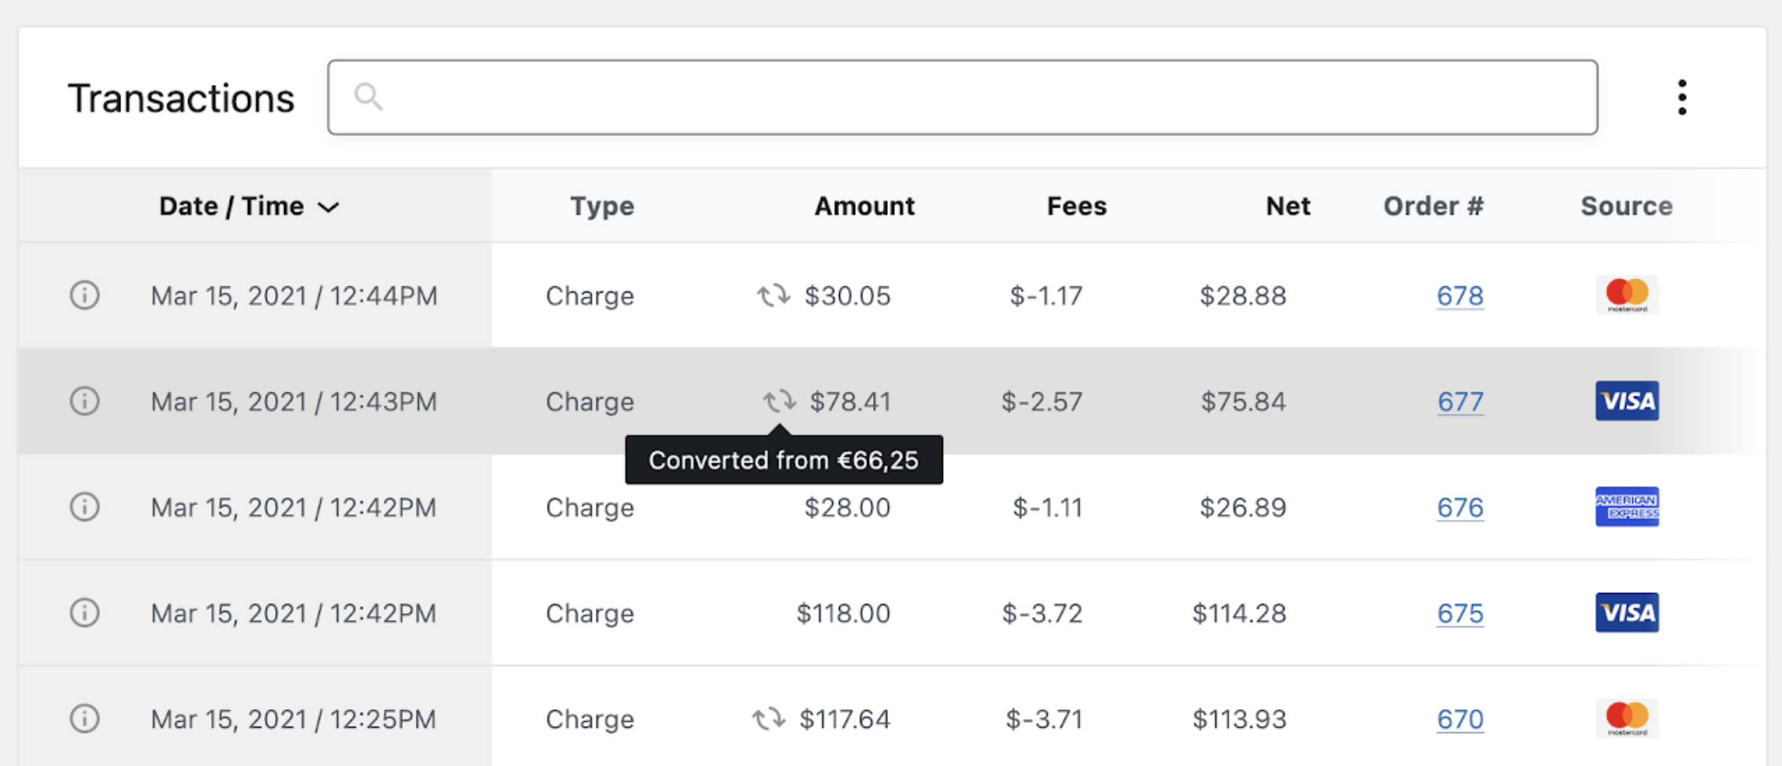Click the Transactions search field
This screenshot has width=1782, height=766.
point(962,98)
